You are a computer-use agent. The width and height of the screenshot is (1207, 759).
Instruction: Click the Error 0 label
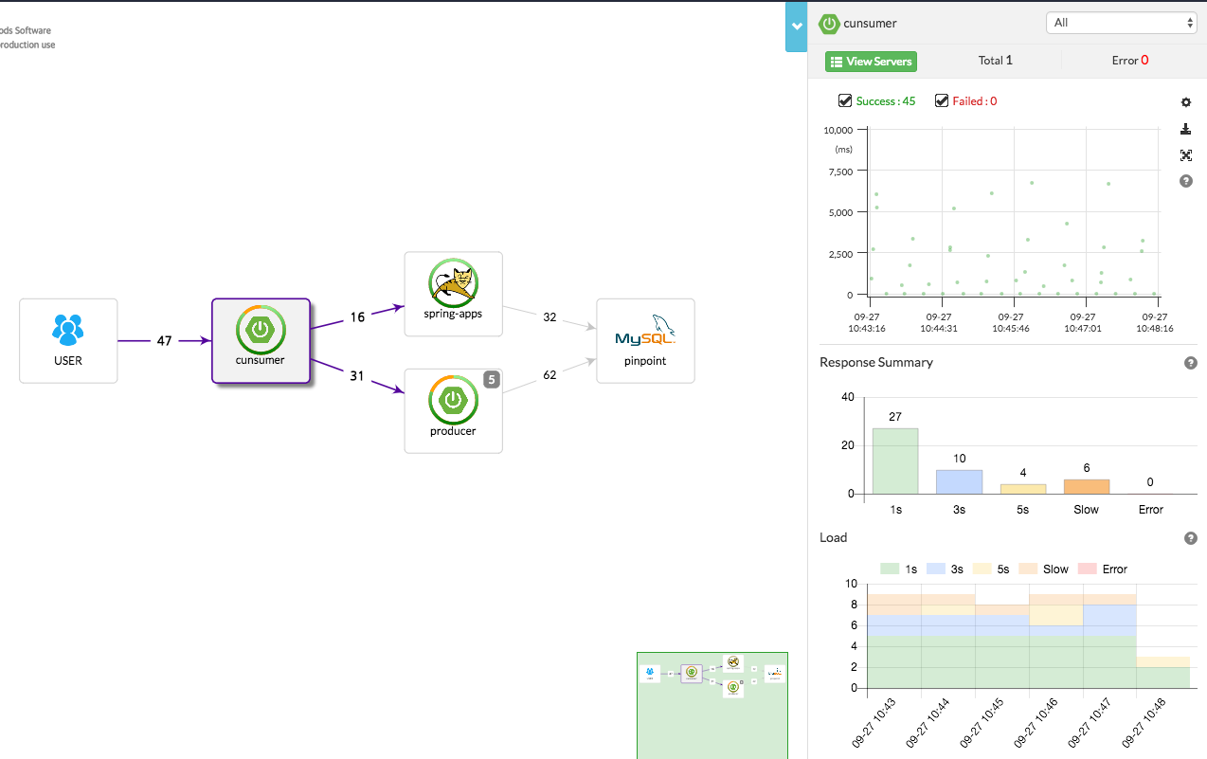coord(1130,61)
